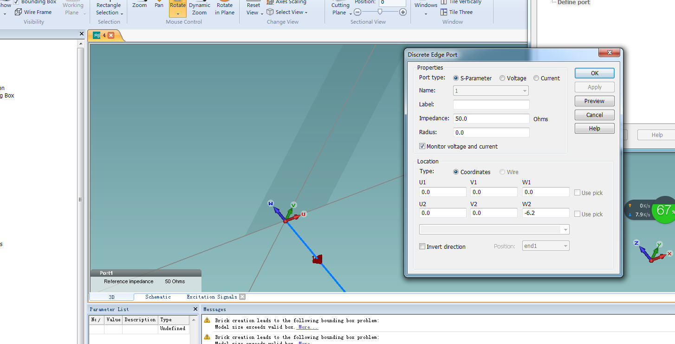Uncheck Monitor voltage and current
This screenshot has width=675, height=344.
coord(422,146)
